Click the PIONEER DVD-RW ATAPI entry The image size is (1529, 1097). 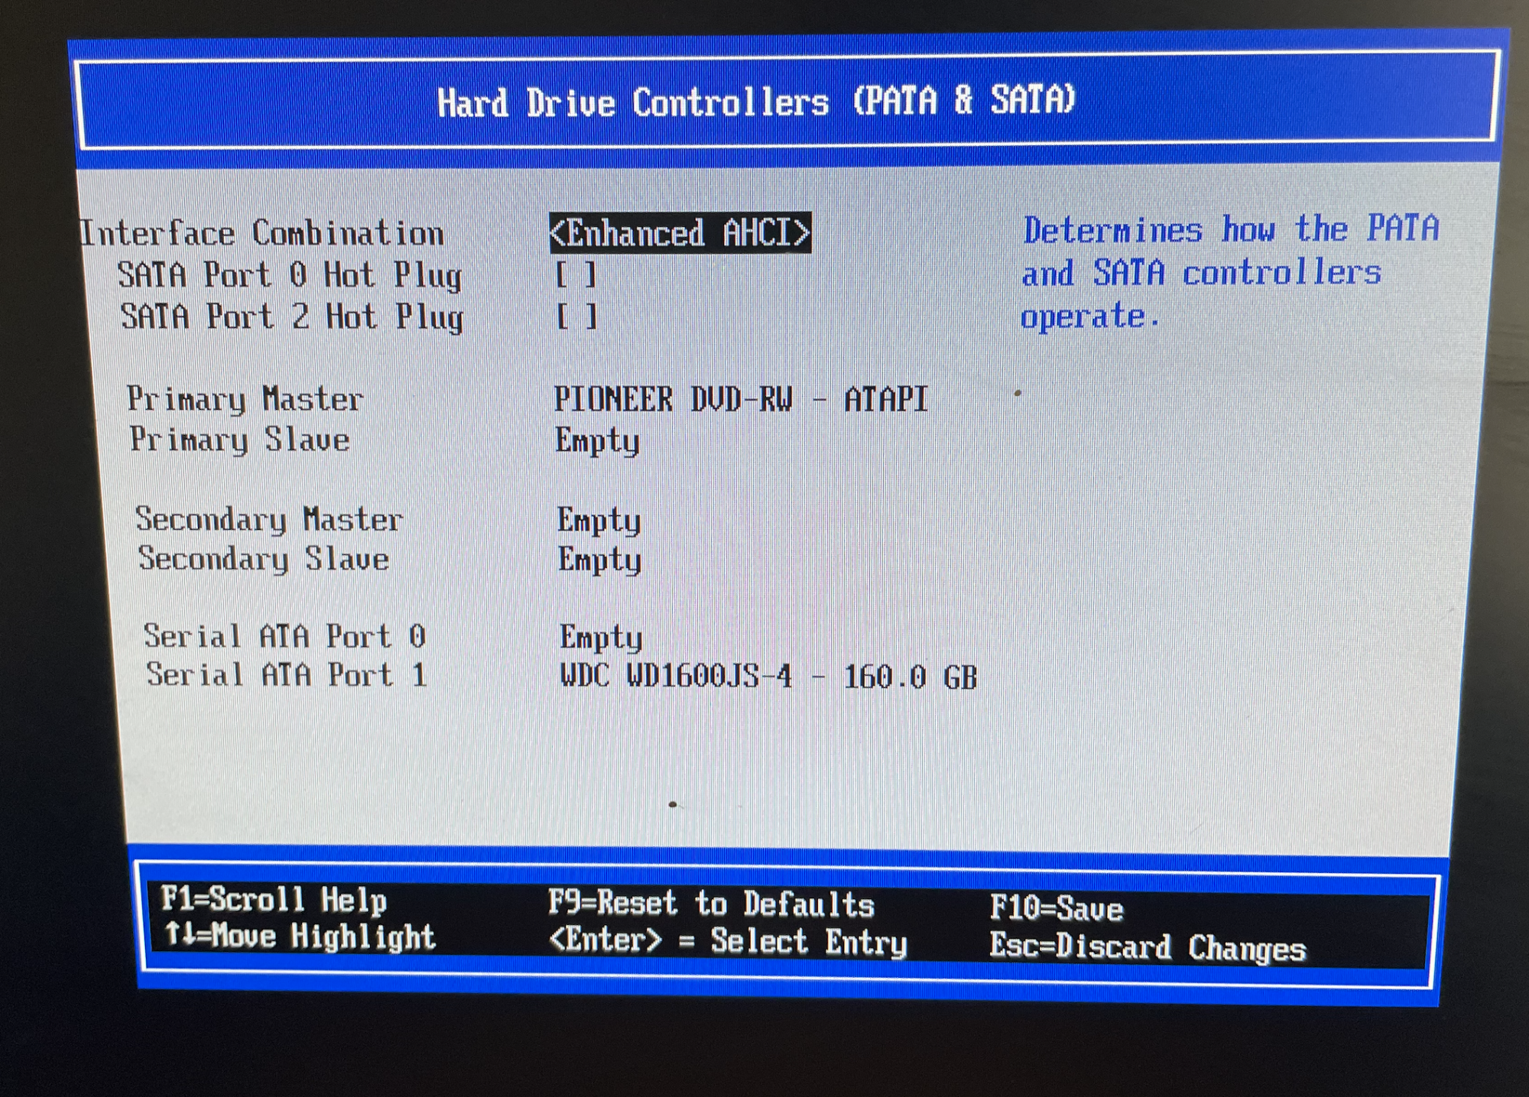click(x=740, y=399)
